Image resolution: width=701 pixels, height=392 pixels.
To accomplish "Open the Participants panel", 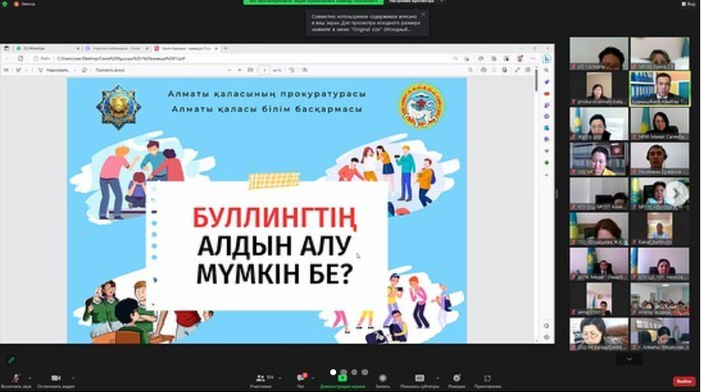I will [x=260, y=378].
